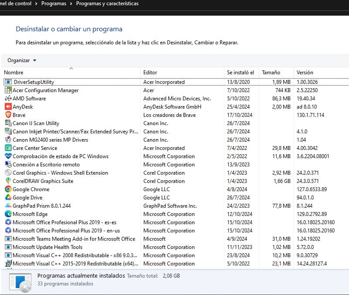The height and width of the screenshot is (295, 349).
Task: Click the AnyDesk Software GmbH editor cell
Action: pyautogui.click(x=172, y=107)
